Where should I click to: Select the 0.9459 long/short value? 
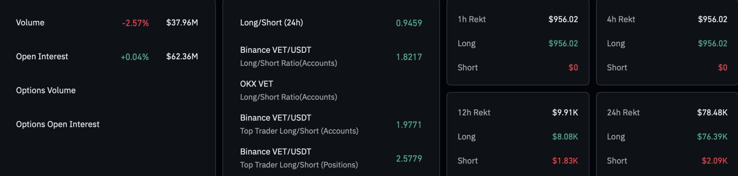409,23
